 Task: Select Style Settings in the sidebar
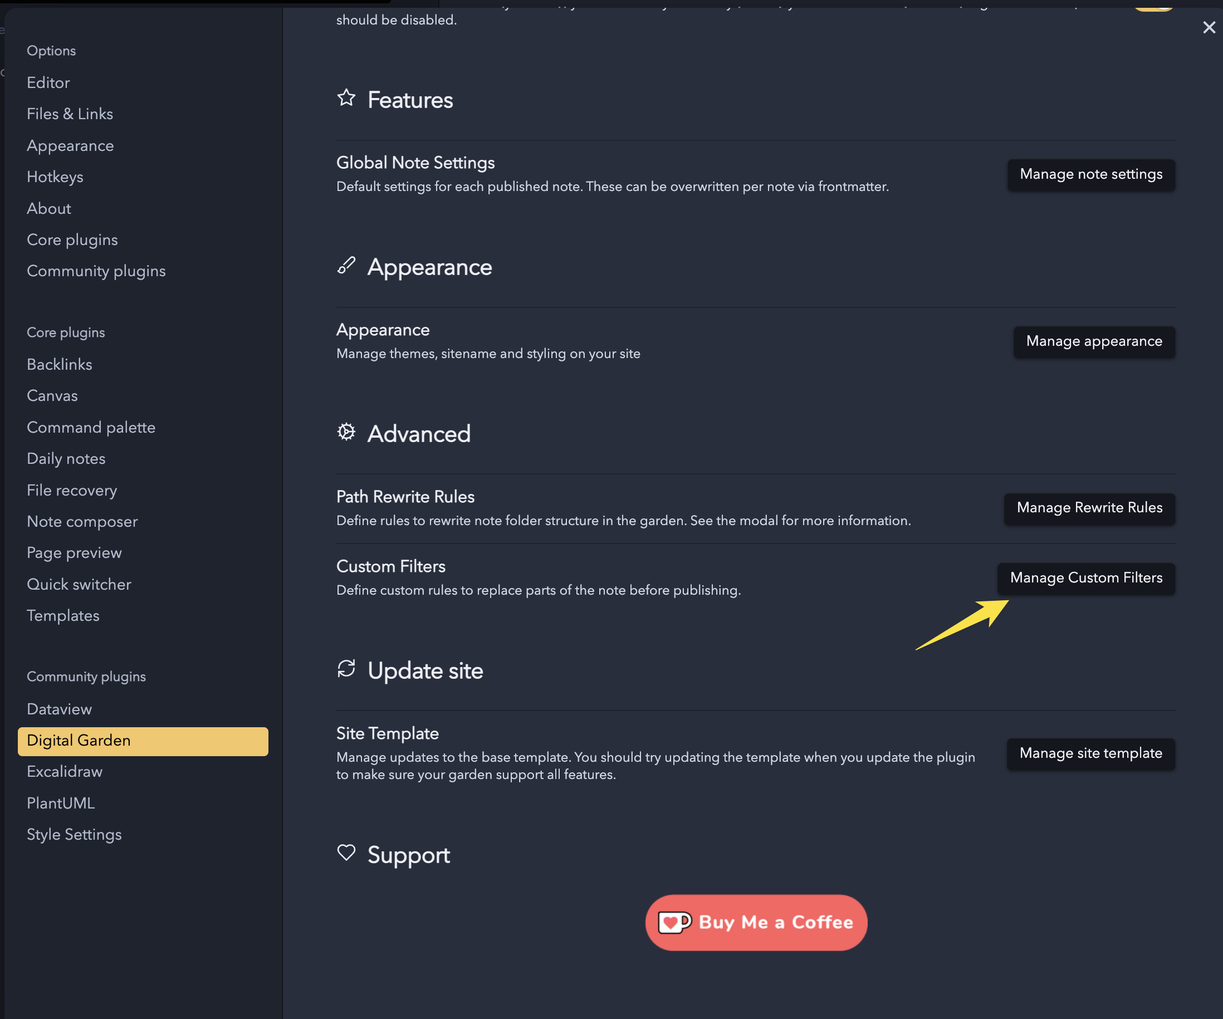74,835
